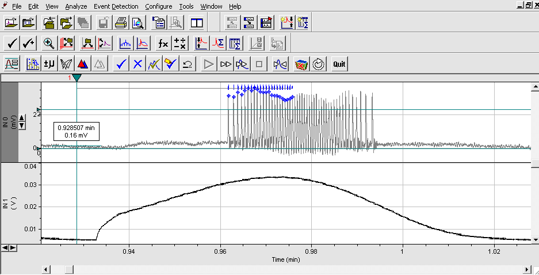
Task: Click the histogram icon in second toolbar
Action: (125, 43)
